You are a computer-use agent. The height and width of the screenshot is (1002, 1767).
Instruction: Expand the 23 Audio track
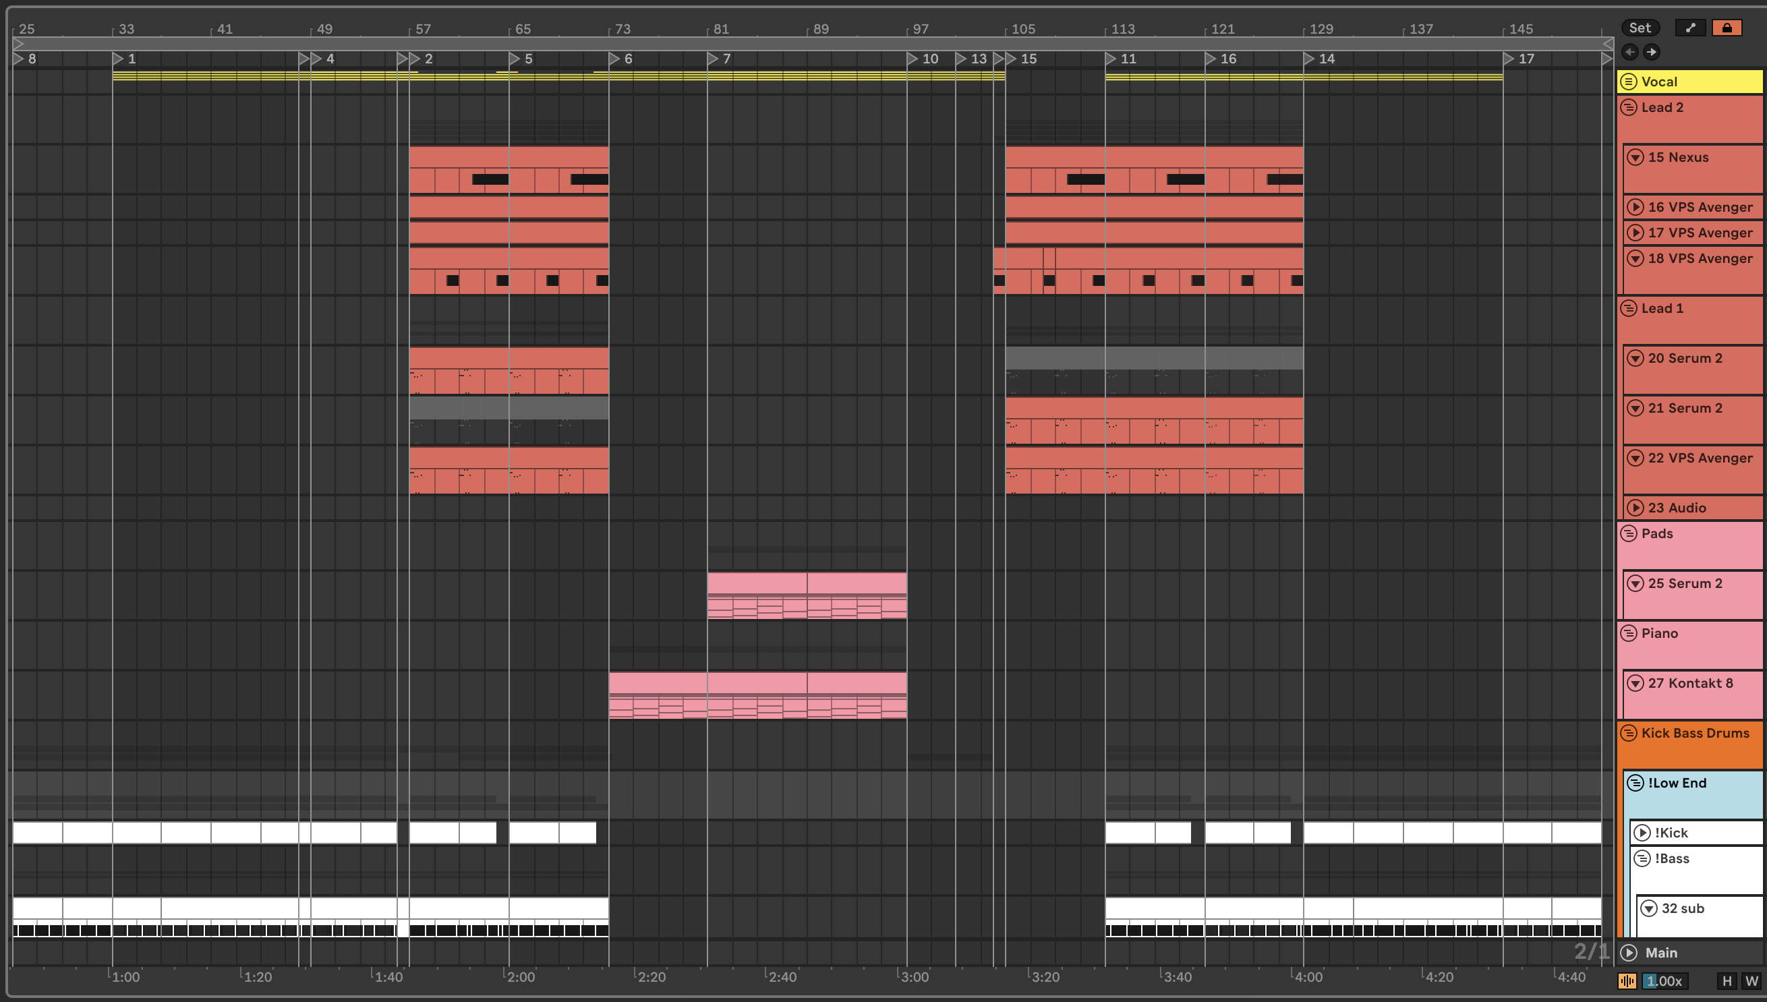tap(1635, 508)
